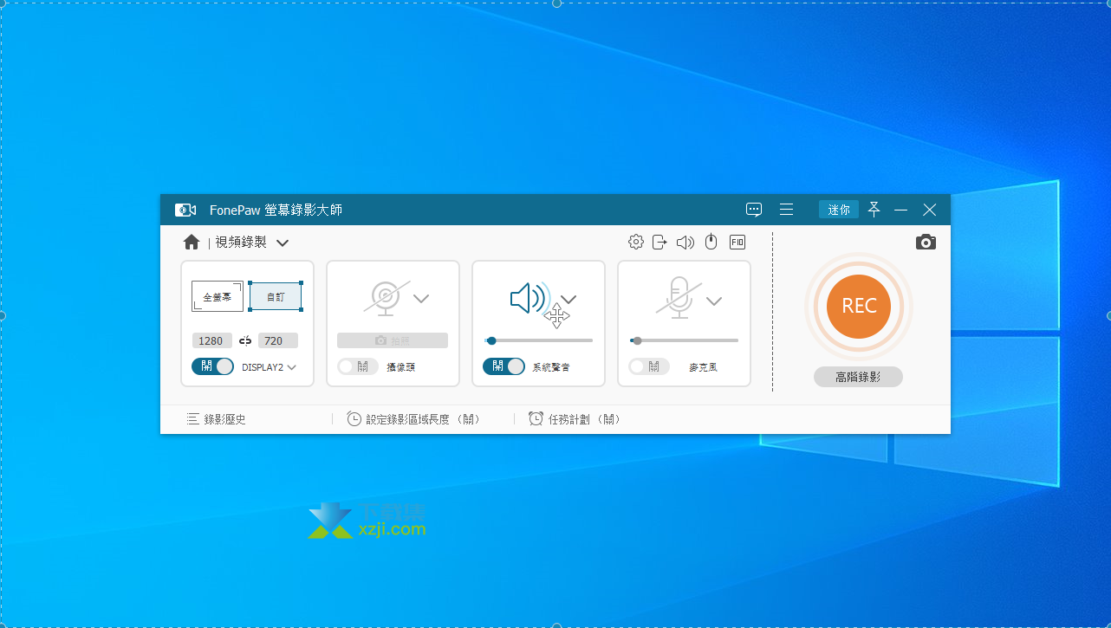This screenshot has width=1111, height=628.
Task: Click the width field showing 1280
Action: pos(212,340)
